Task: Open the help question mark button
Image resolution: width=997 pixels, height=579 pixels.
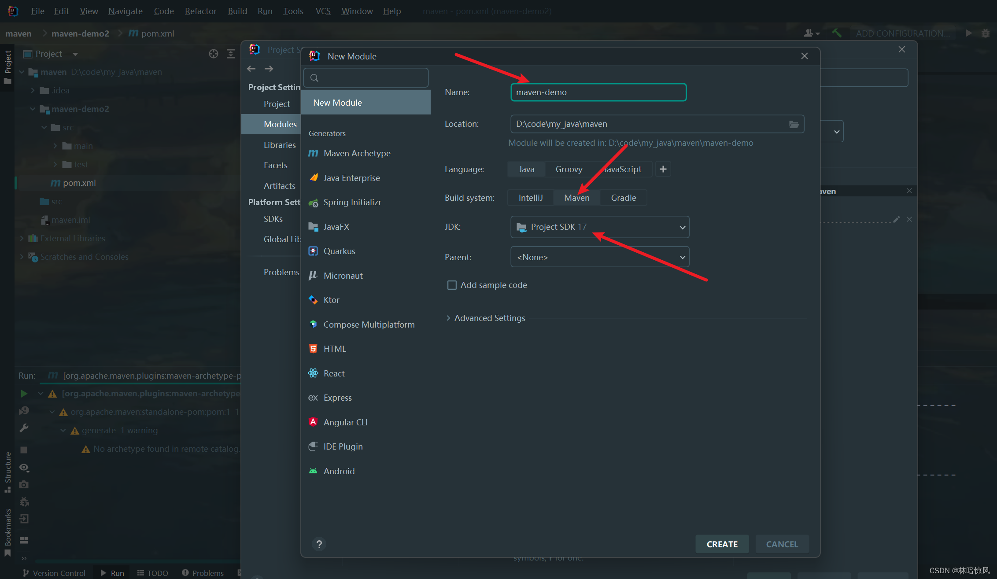Action: 319,544
